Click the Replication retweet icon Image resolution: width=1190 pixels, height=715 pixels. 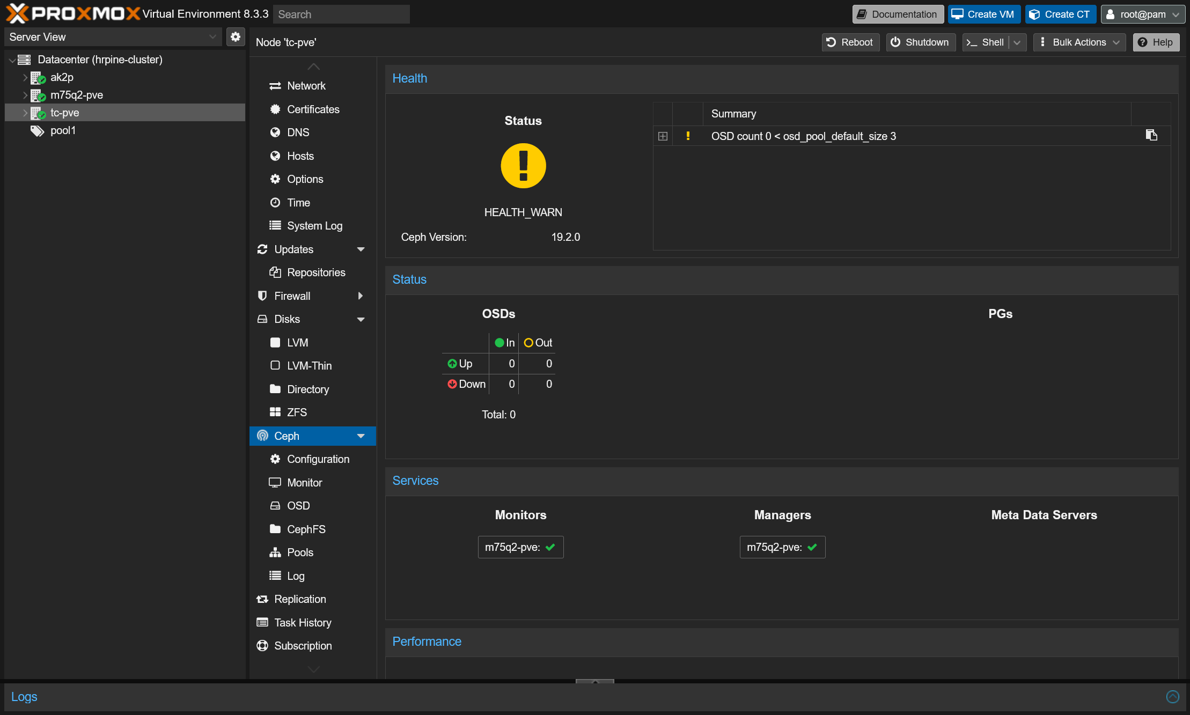click(262, 599)
